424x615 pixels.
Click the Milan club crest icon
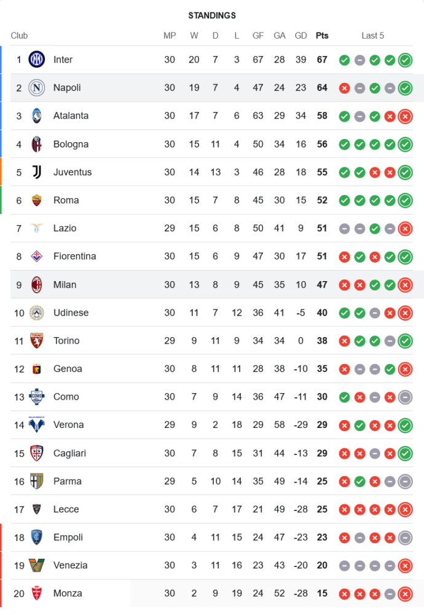click(37, 285)
